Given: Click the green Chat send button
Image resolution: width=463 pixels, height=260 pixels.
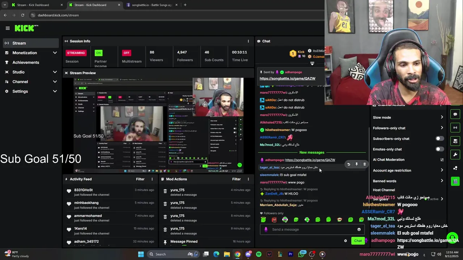Looking at the screenshot, I should click(358, 241).
